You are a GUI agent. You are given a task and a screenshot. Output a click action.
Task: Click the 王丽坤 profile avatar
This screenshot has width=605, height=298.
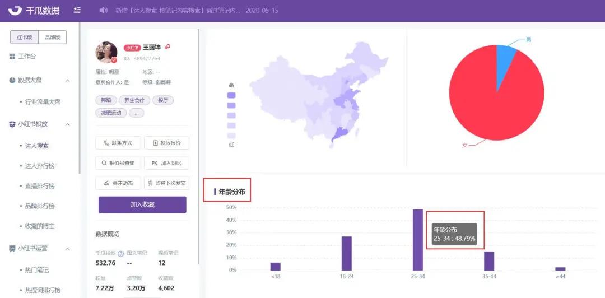(106, 52)
